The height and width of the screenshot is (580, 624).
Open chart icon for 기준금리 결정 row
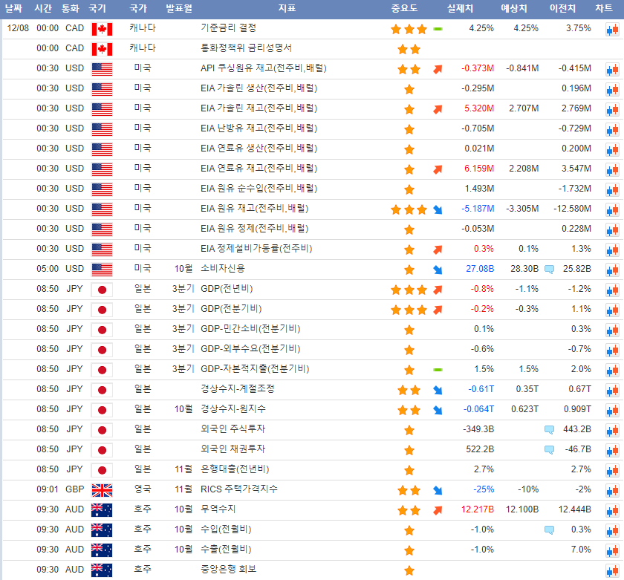[x=611, y=30]
